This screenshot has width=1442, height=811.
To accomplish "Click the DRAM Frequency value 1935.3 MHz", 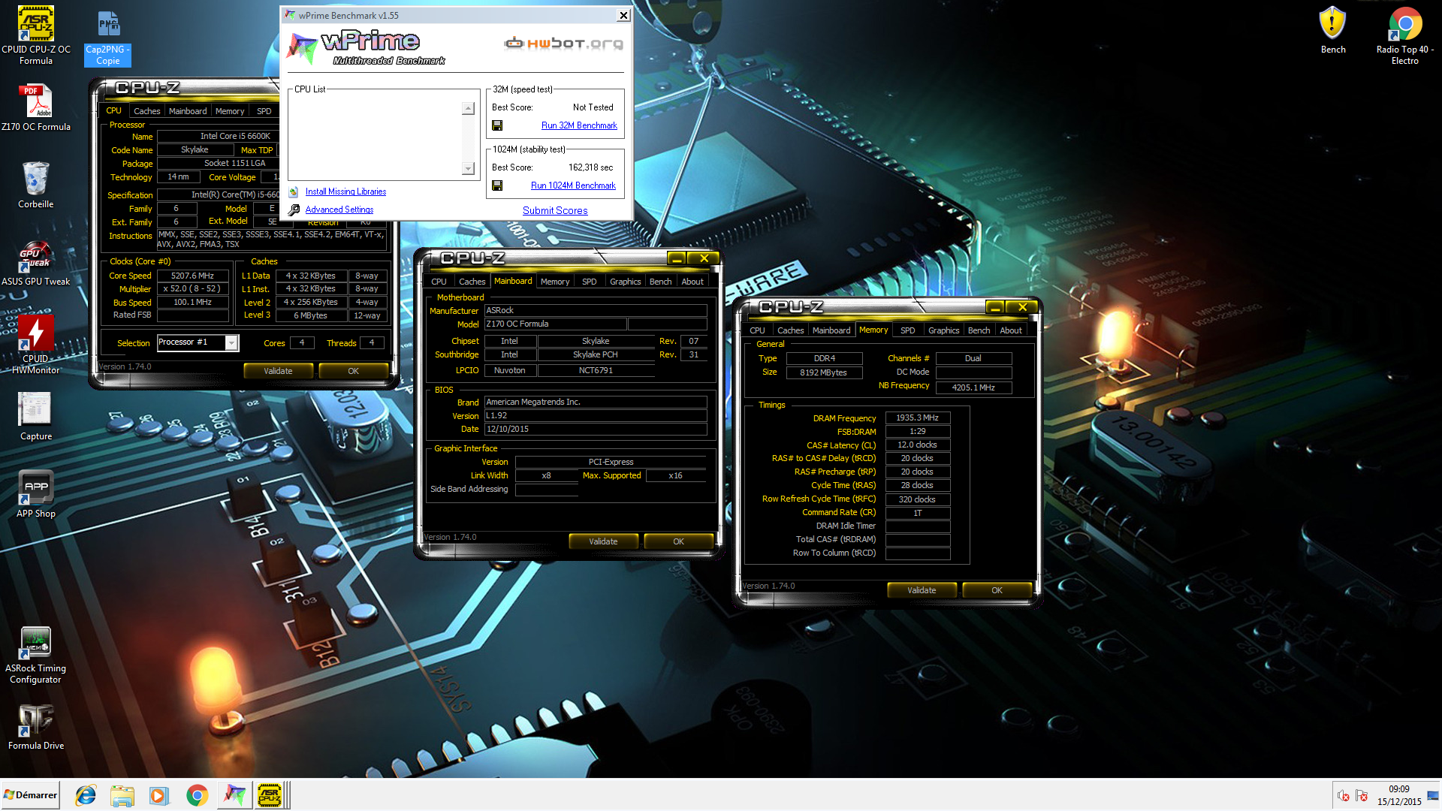I will tap(918, 418).
